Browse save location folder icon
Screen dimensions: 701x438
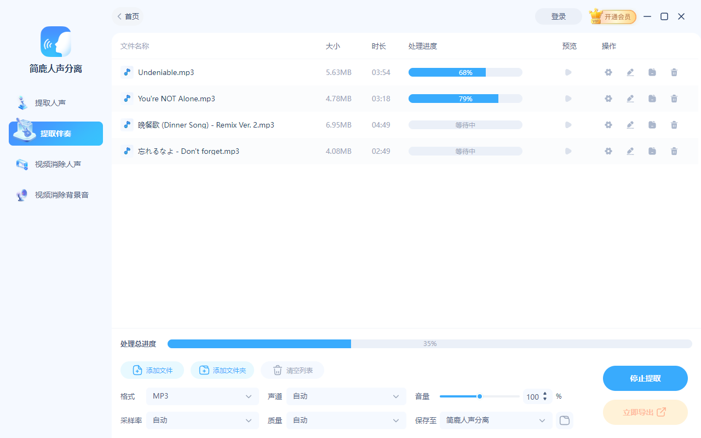point(564,420)
